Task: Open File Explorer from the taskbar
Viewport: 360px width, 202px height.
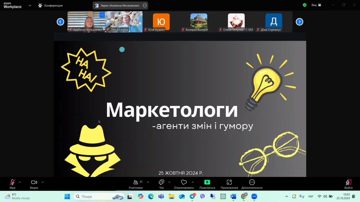Action: point(172,196)
